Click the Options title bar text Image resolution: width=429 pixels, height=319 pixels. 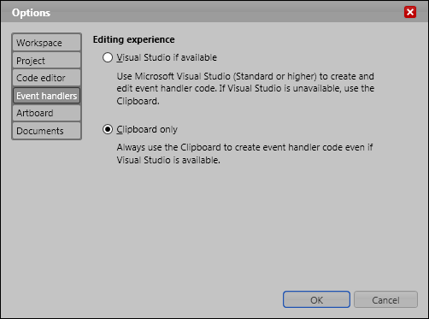pos(31,13)
